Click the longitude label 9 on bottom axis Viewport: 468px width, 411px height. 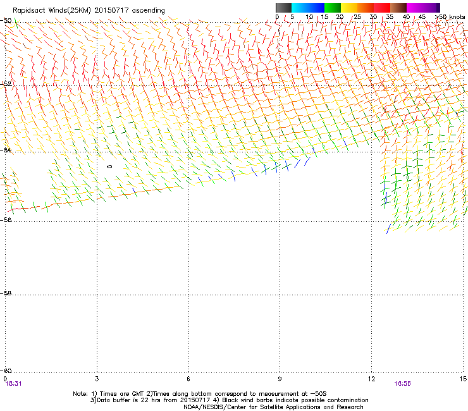point(280,379)
